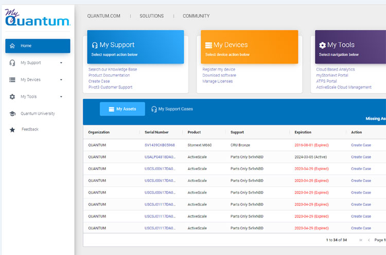Open the Home sidebar item
Viewport: 386px width, 255px height.
(x=38, y=46)
